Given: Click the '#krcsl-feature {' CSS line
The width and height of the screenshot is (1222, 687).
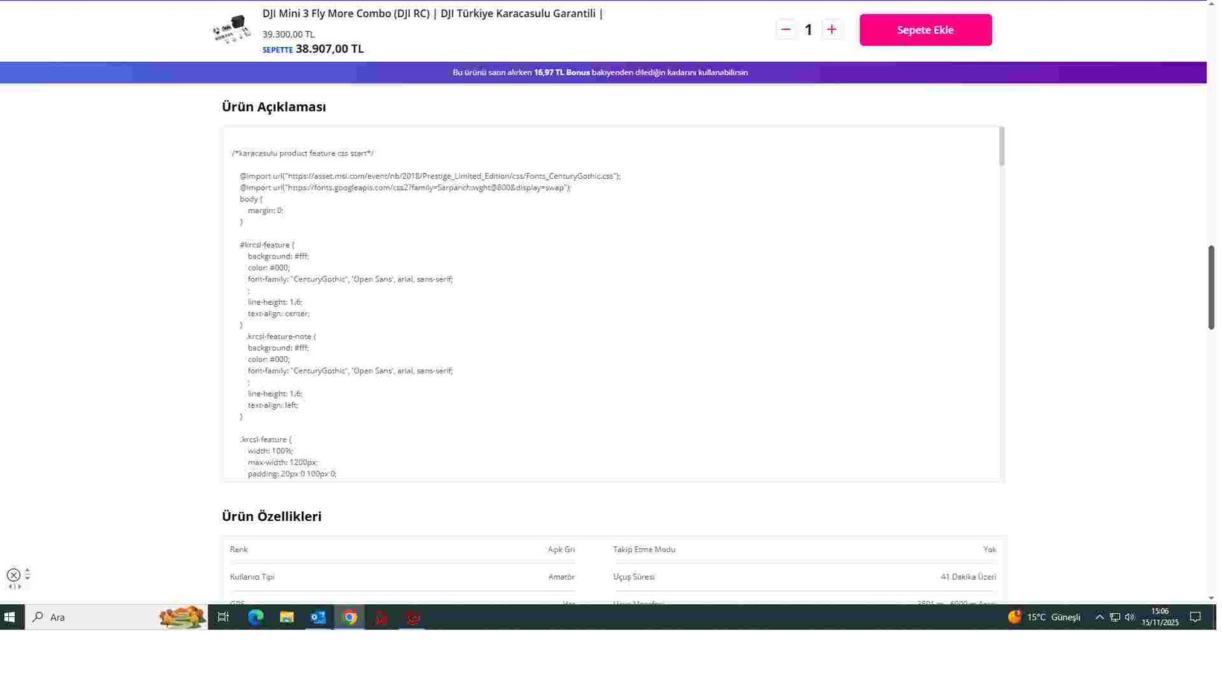Looking at the screenshot, I should (267, 246).
